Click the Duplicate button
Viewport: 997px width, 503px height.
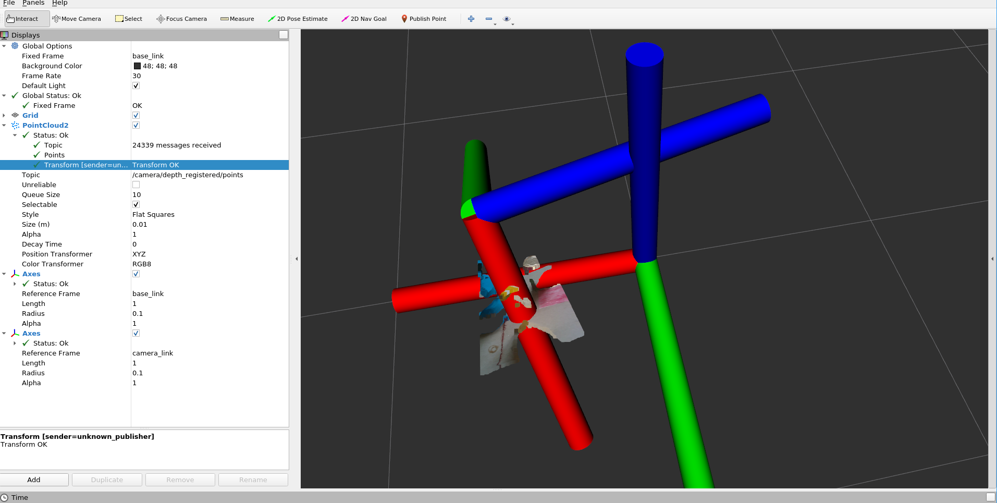coord(107,480)
